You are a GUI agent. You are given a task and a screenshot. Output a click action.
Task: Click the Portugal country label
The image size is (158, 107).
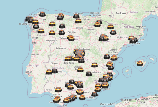click(x=34, y=66)
